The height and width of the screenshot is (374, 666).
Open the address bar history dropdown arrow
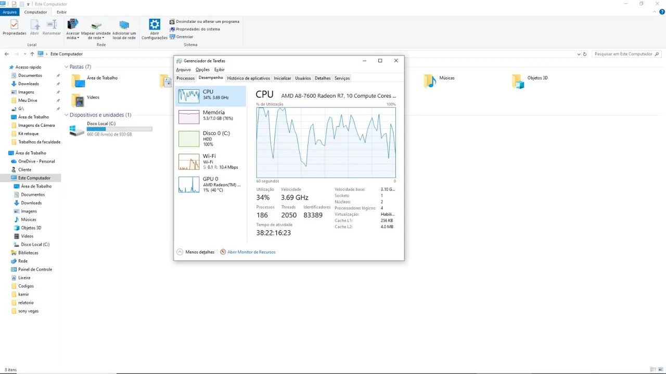(x=579, y=54)
